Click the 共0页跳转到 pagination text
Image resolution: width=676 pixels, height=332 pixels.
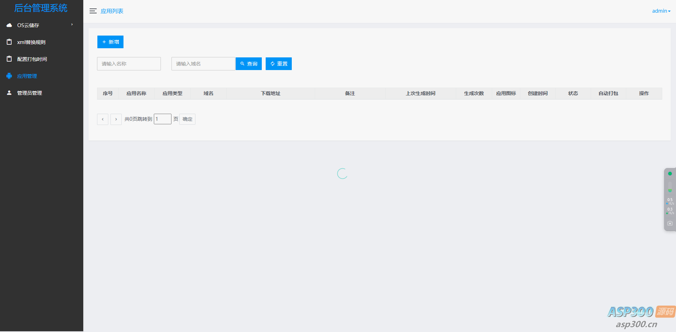click(x=138, y=119)
